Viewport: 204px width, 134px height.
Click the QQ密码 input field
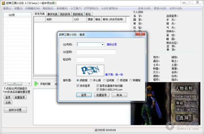click(x=96, y=52)
